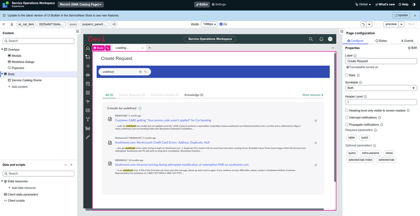420x216 pixels.
Task: Switch to the Styles tab
Action: [381, 41]
